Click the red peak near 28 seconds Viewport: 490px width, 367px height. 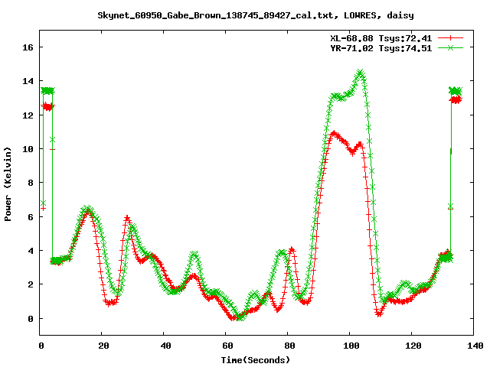tap(127, 218)
